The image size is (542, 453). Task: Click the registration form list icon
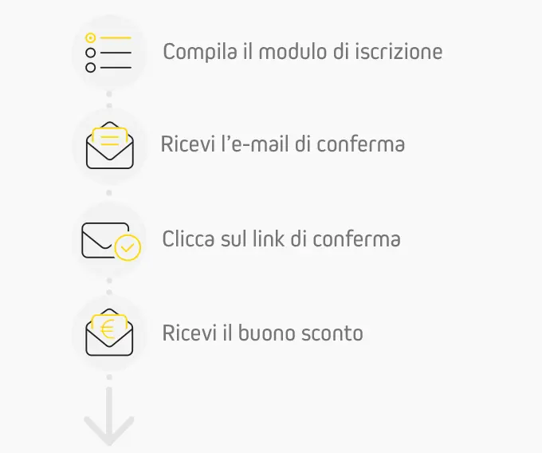click(x=108, y=53)
